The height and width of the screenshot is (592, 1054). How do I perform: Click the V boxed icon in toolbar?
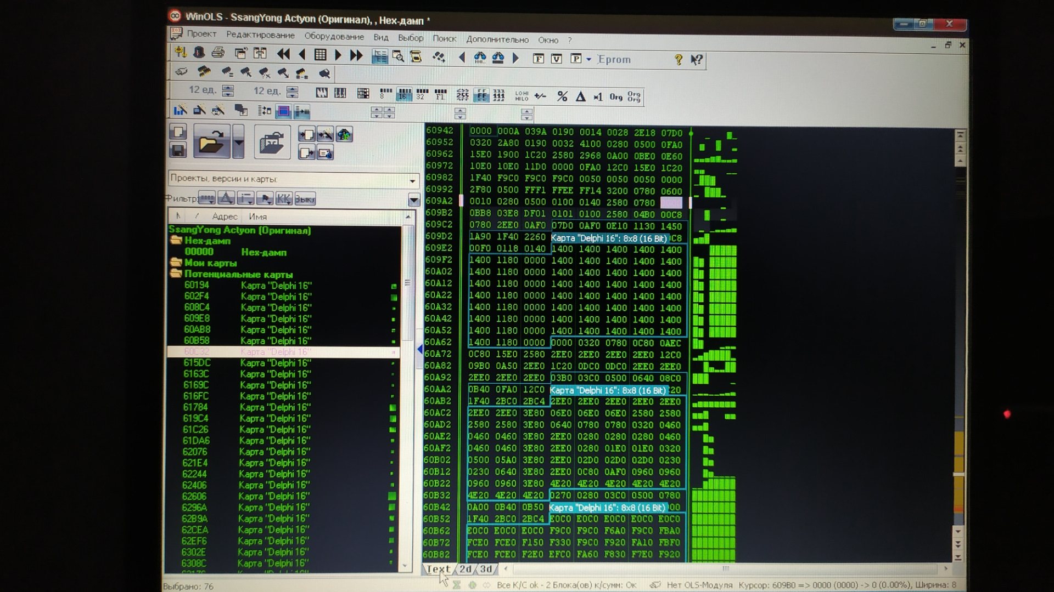pyautogui.click(x=556, y=59)
